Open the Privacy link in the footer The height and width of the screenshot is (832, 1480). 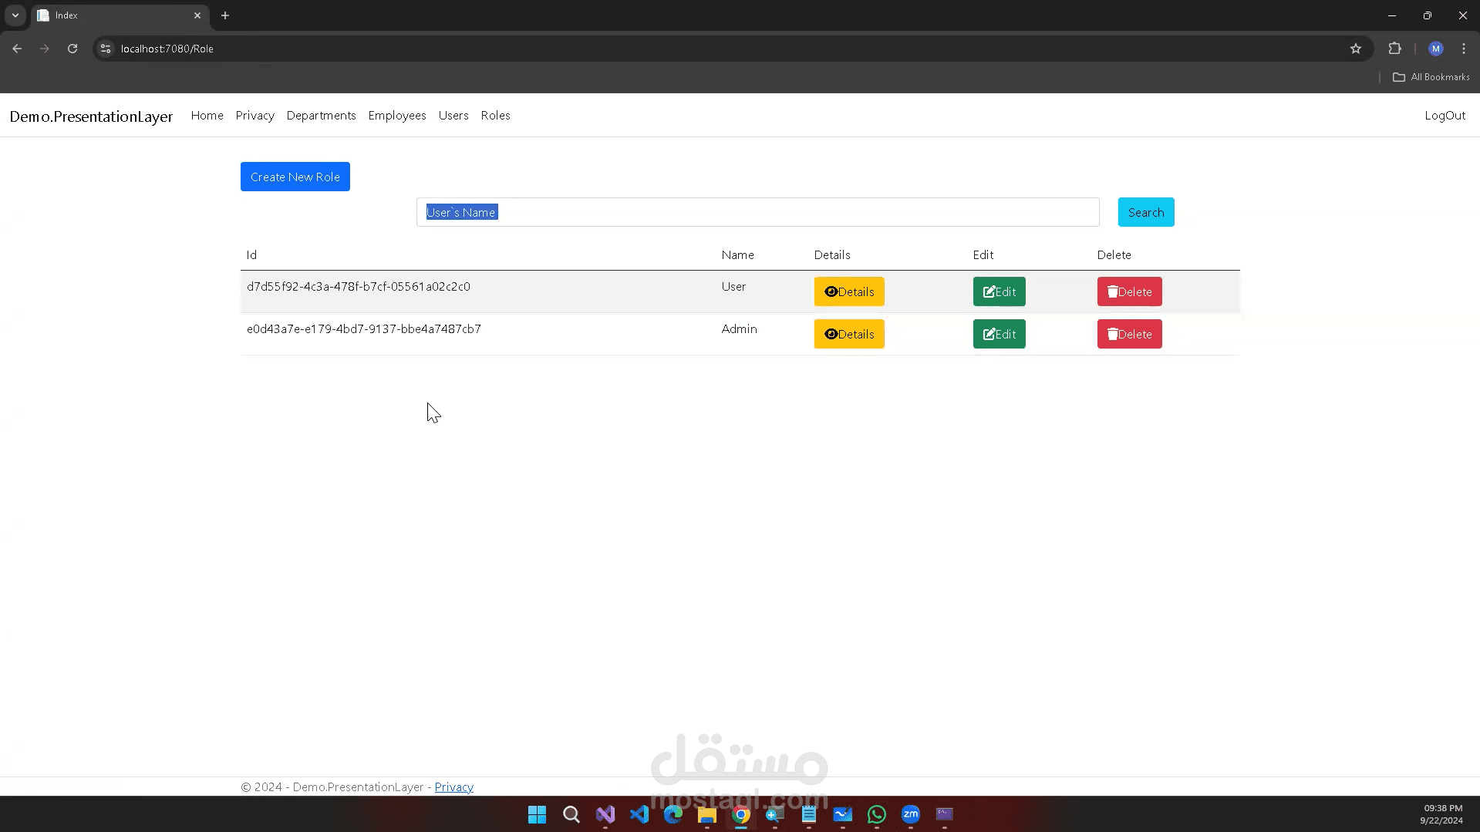tap(453, 787)
